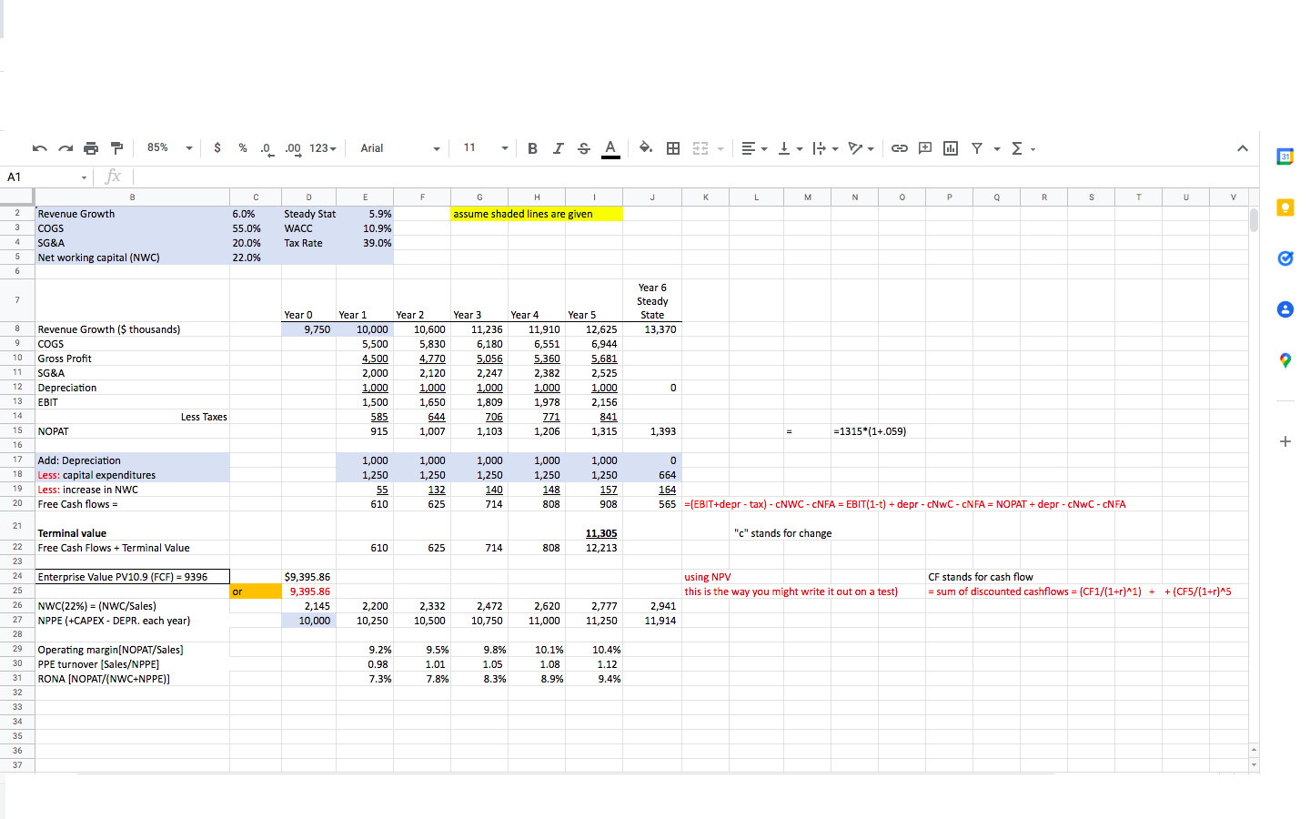
Task: Toggle bold formatting
Action: 532,147
